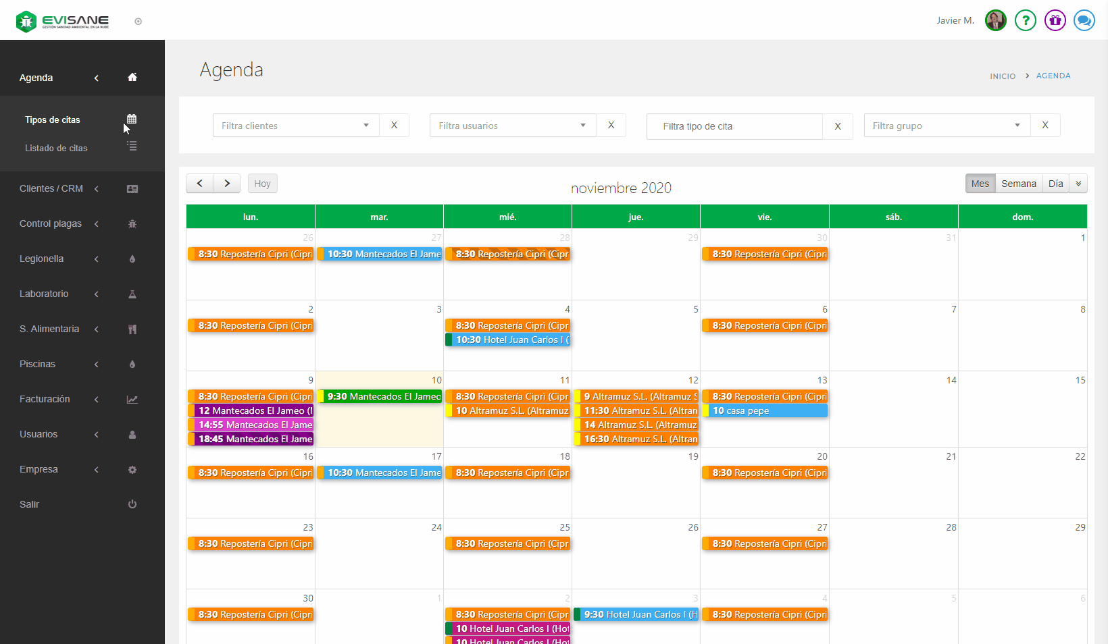
Task: Go to next month with right arrow
Action: coord(227,184)
